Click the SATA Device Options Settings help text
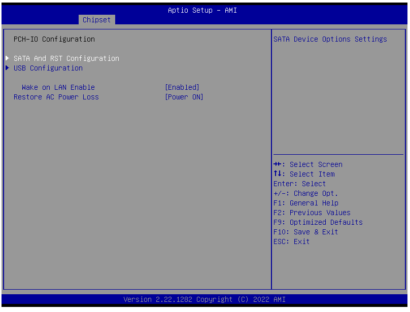 tap(330, 39)
